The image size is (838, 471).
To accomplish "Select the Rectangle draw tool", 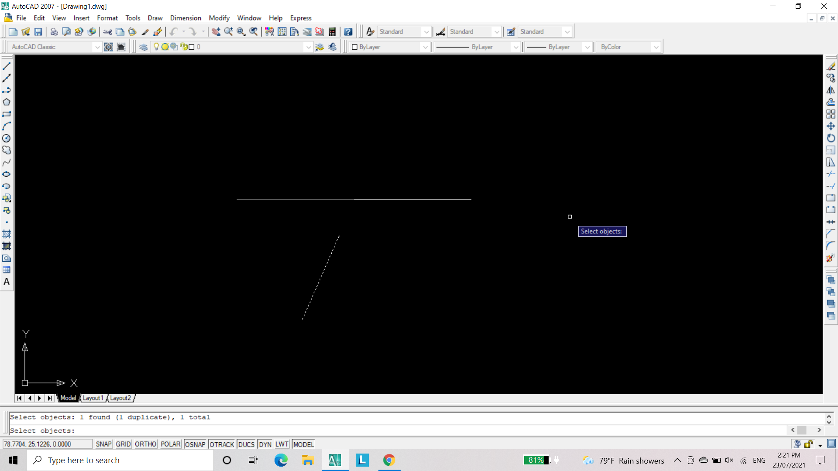I will pos(7,114).
